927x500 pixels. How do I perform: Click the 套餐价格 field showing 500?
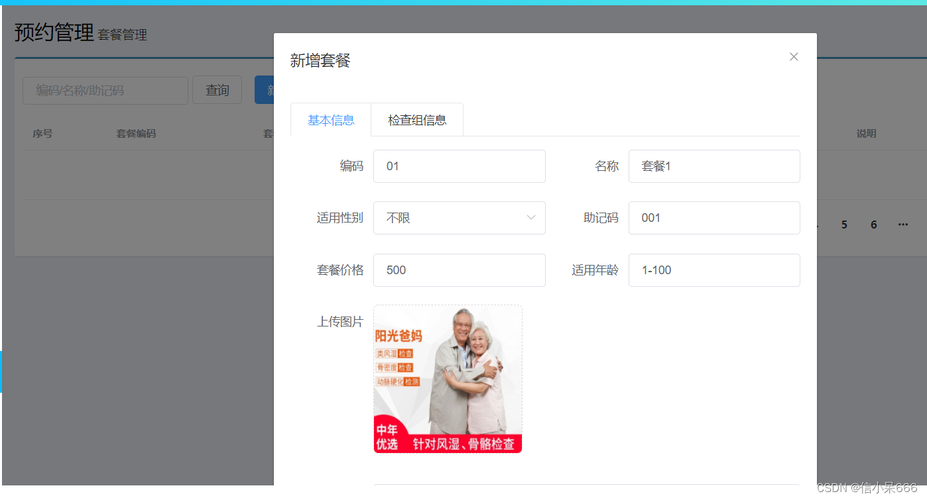(460, 270)
